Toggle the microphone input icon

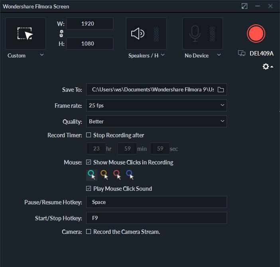click(195, 34)
